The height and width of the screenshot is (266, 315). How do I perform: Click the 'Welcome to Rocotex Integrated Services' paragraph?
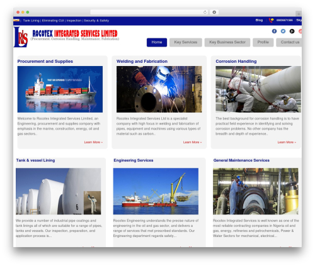point(59,126)
